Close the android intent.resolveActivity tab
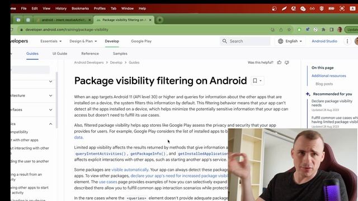 click(89, 20)
